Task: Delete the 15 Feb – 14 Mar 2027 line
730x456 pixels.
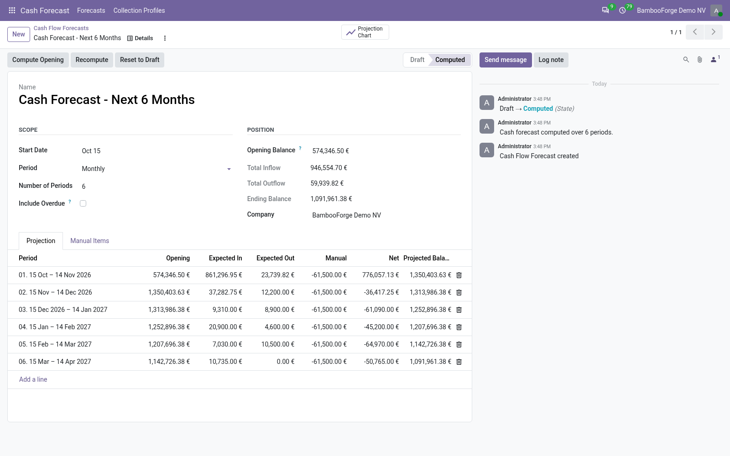Action: click(x=459, y=345)
